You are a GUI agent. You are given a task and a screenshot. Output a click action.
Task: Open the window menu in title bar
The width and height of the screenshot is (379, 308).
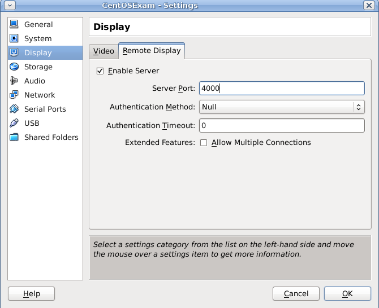[x=8, y=6]
